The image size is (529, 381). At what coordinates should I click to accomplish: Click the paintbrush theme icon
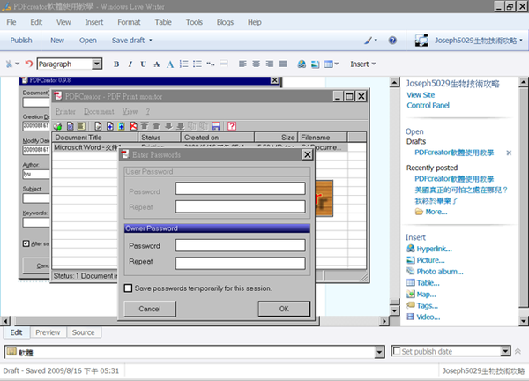[369, 41]
